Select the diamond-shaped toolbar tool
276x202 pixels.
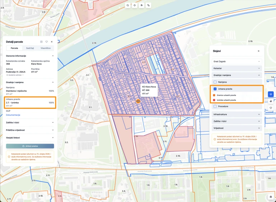click(x=134, y=5)
